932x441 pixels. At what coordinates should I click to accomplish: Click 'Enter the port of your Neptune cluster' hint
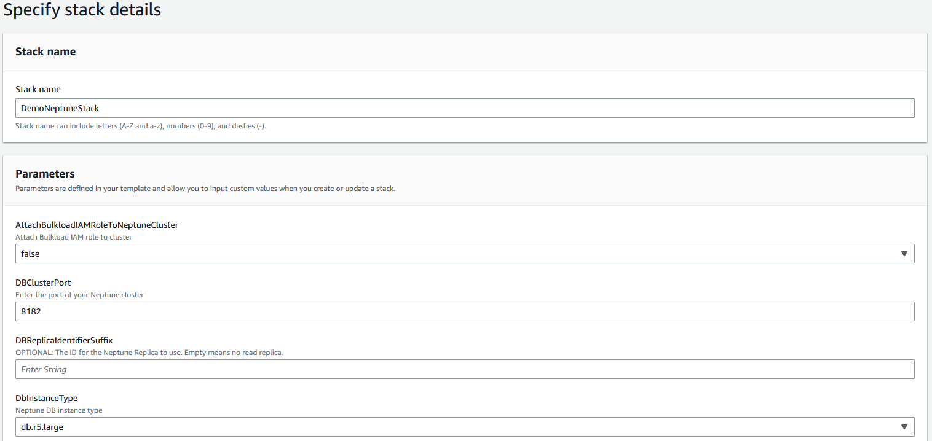(x=79, y=295)
